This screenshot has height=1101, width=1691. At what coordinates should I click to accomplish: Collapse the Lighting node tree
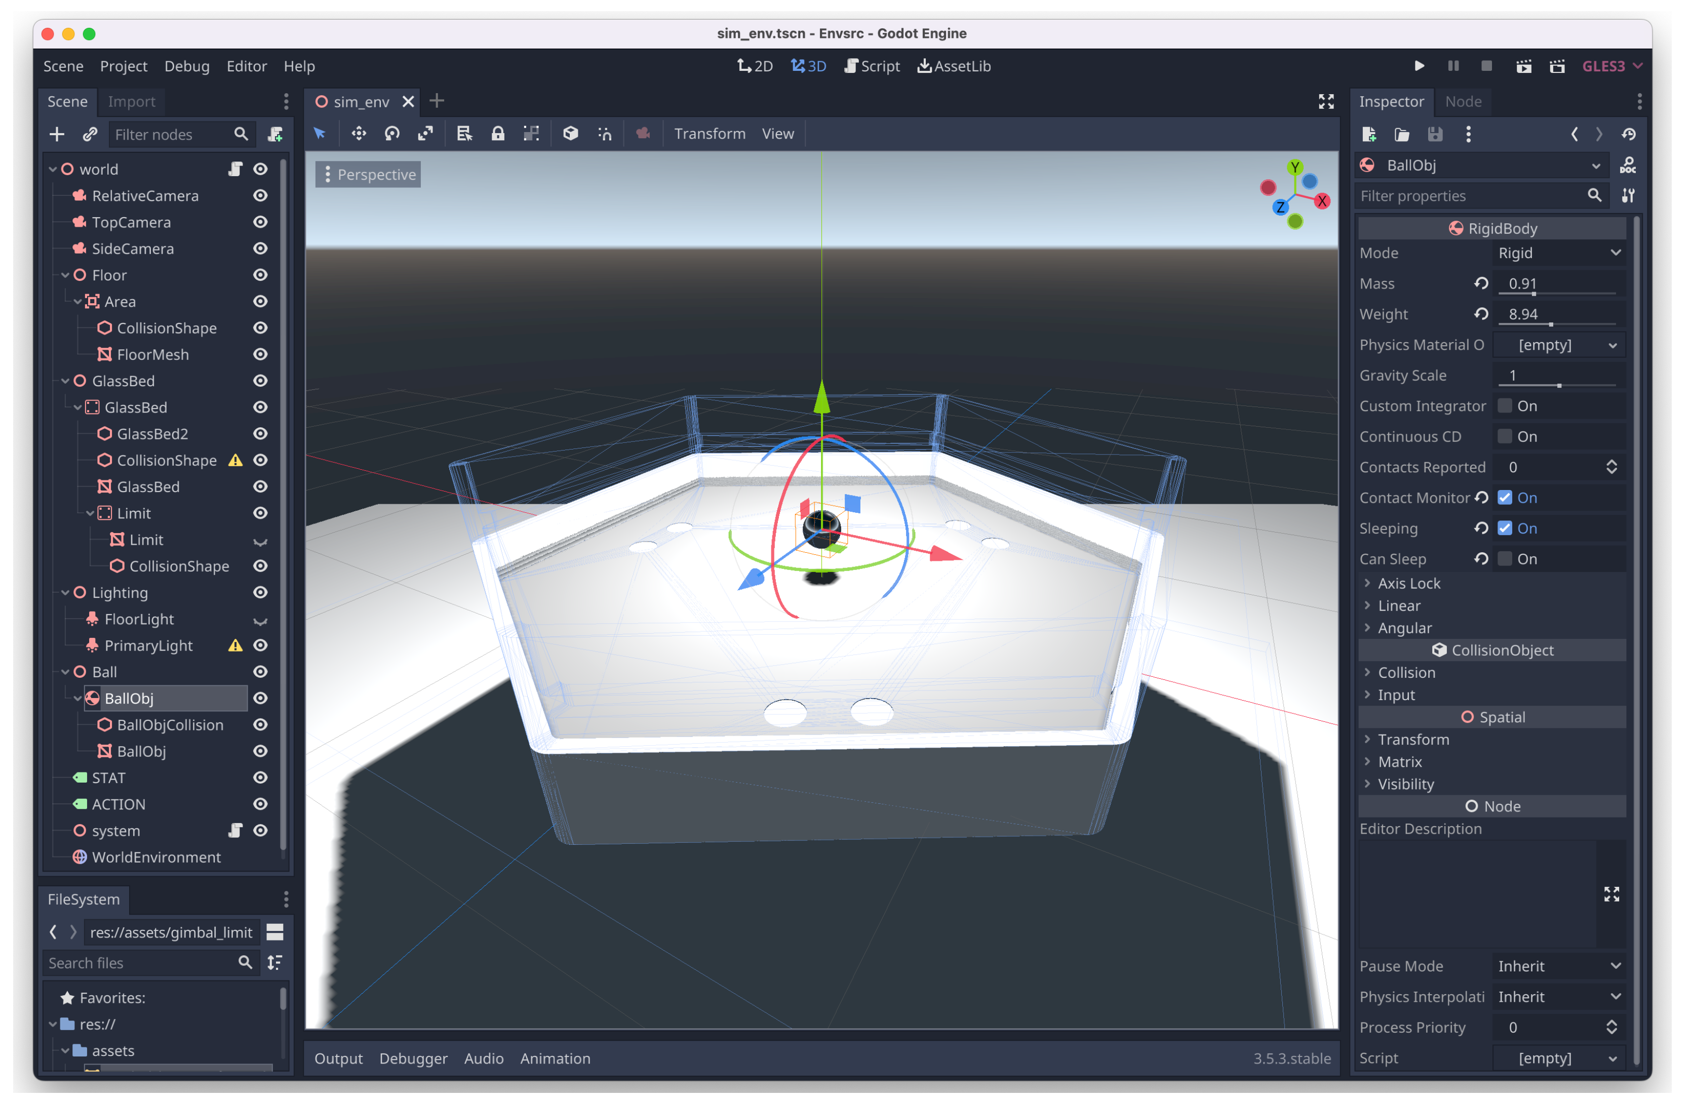pyautogui.click(x=65, y=593)
